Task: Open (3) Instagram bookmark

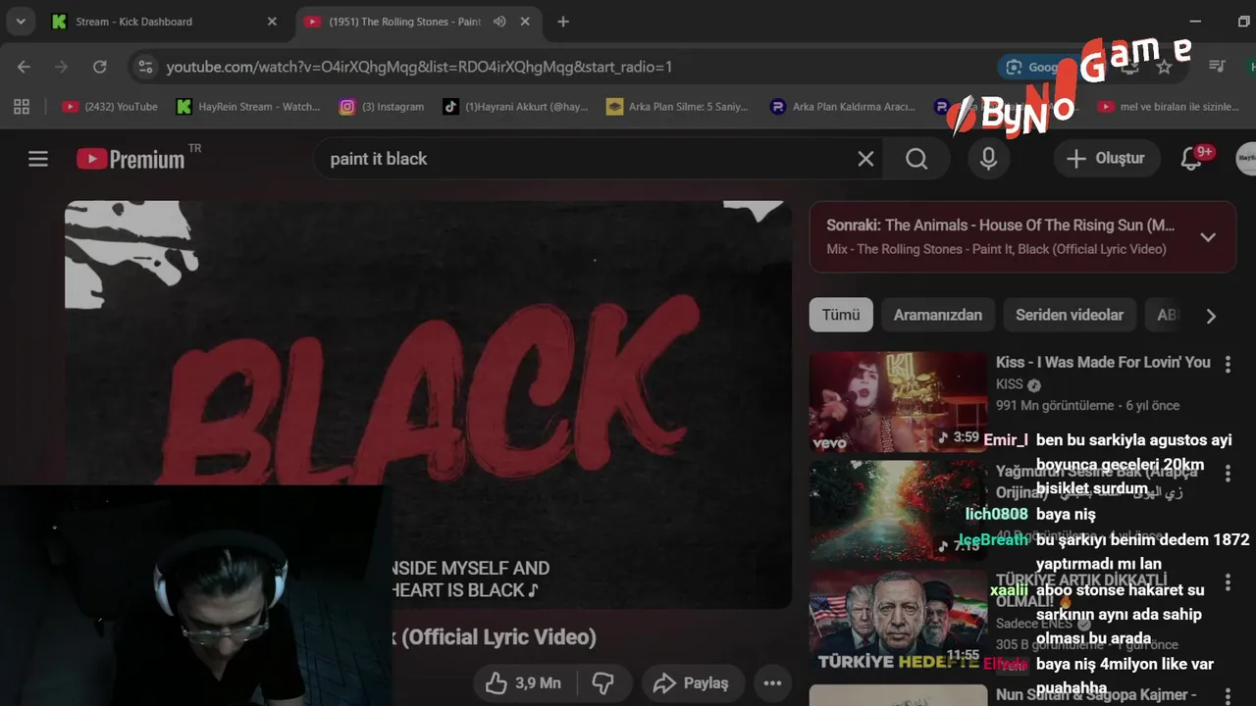Action: point(382,107)
